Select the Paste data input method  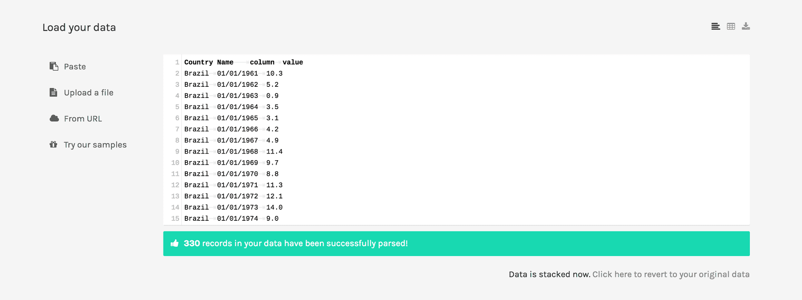pos(74,66)
